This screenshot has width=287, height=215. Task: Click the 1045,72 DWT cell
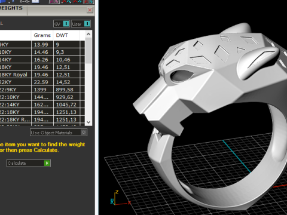(x=66, y=105)
